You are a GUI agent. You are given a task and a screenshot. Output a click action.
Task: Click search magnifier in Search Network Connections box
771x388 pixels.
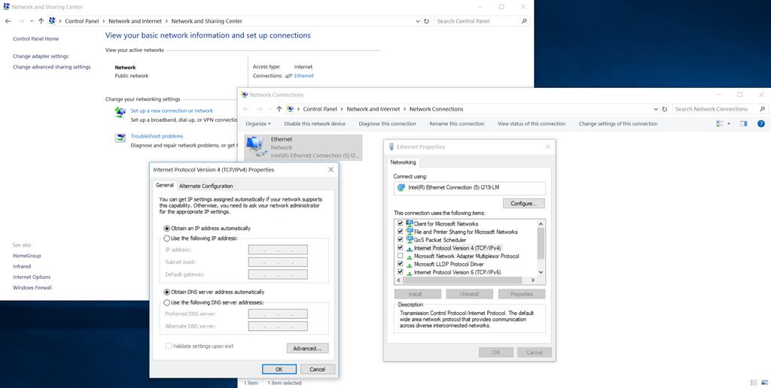click(x=762, y=109)
